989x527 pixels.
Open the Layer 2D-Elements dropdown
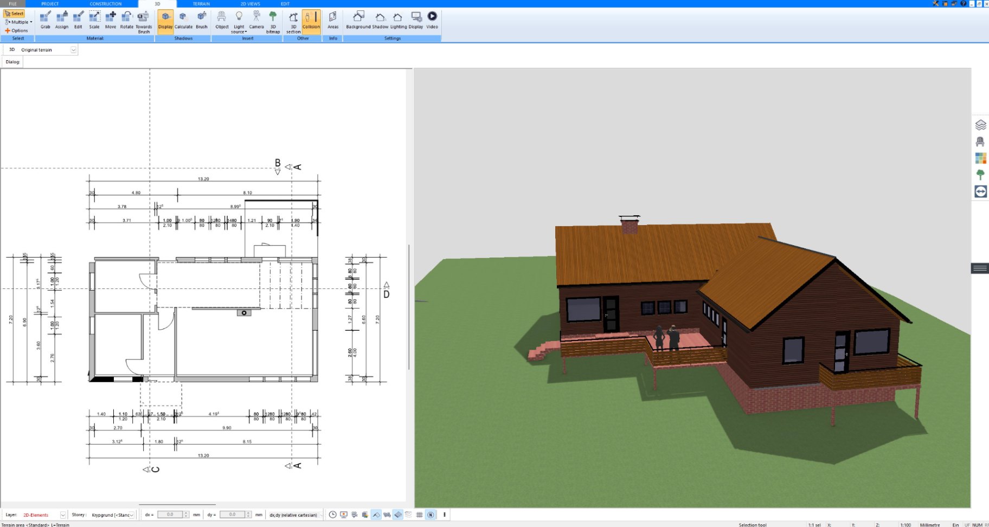click(63, 515)
